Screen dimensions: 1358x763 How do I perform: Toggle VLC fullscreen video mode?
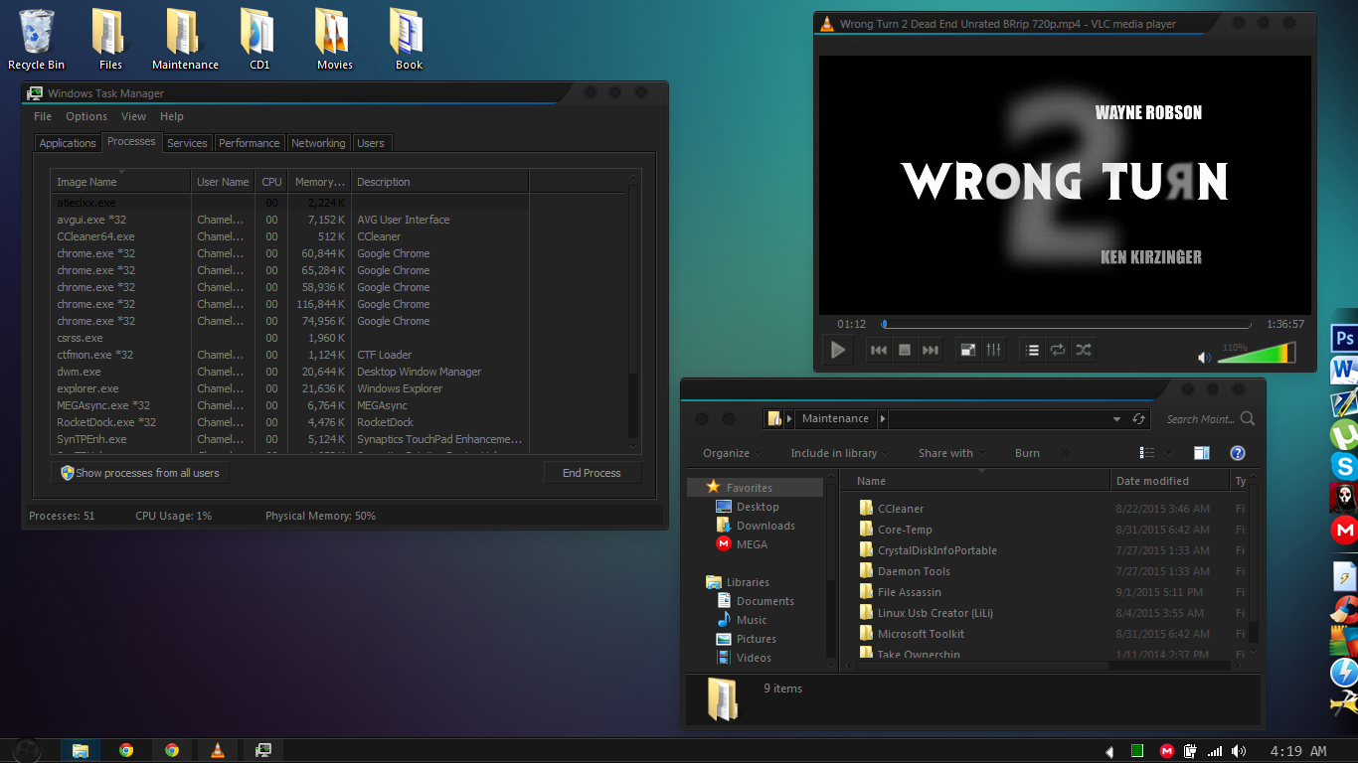pyautogui.click(x=967, y=350)
